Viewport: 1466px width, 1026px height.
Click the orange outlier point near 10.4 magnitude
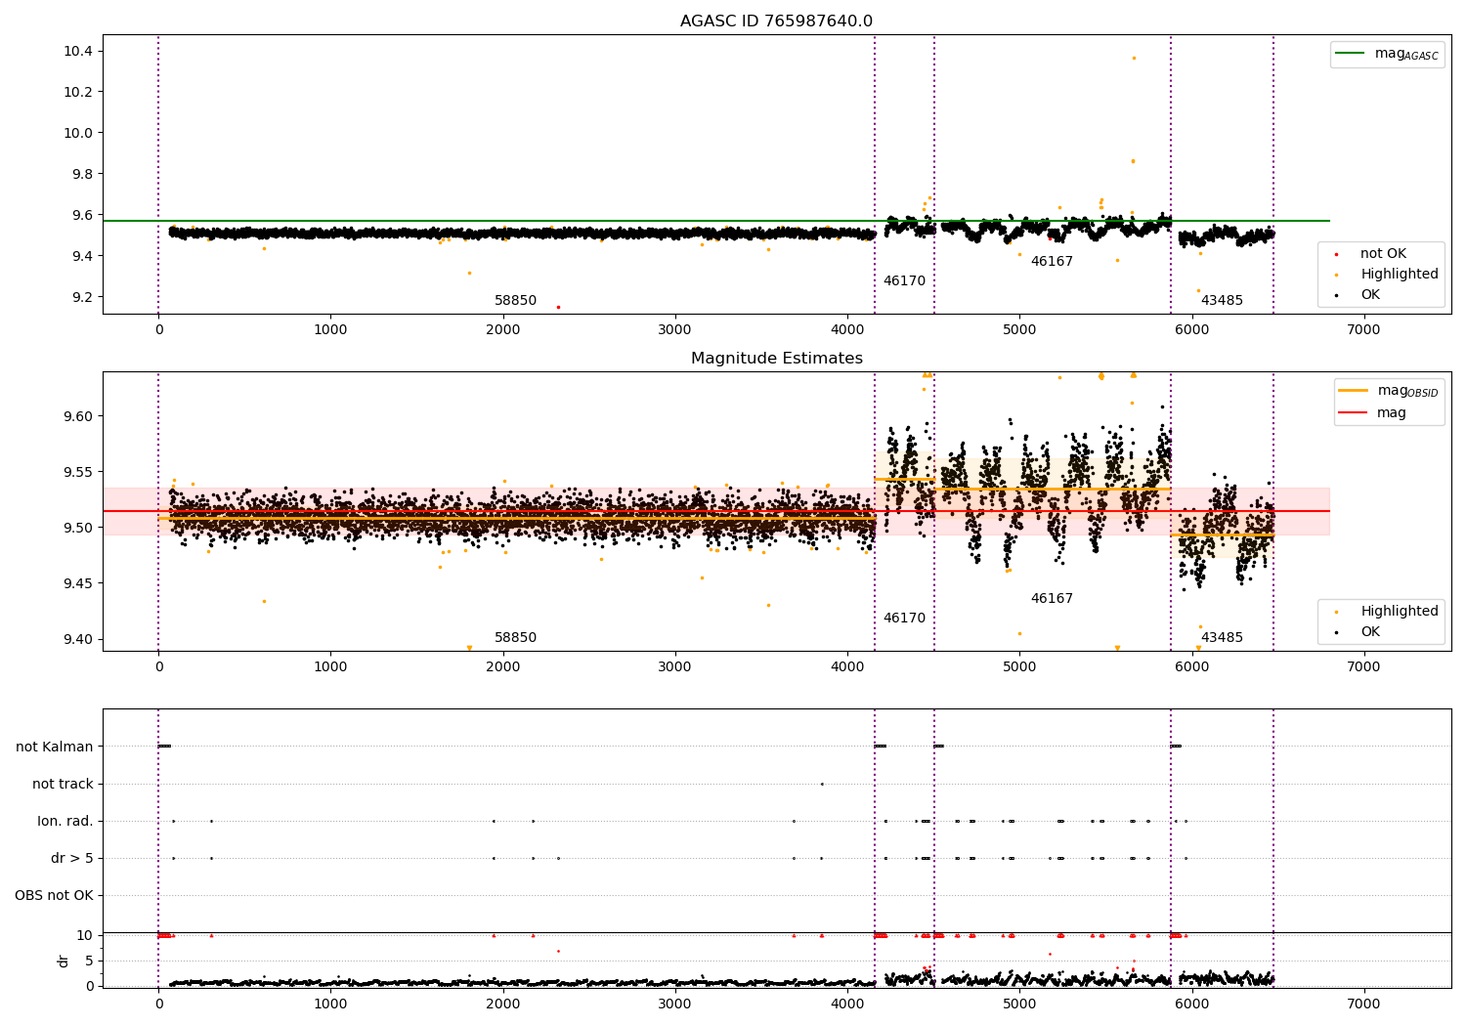[x=1134, y=58]
